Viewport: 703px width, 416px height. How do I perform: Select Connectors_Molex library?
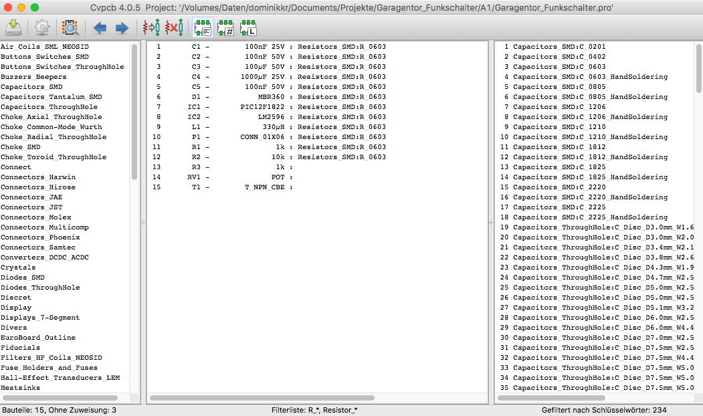point(36,217)
